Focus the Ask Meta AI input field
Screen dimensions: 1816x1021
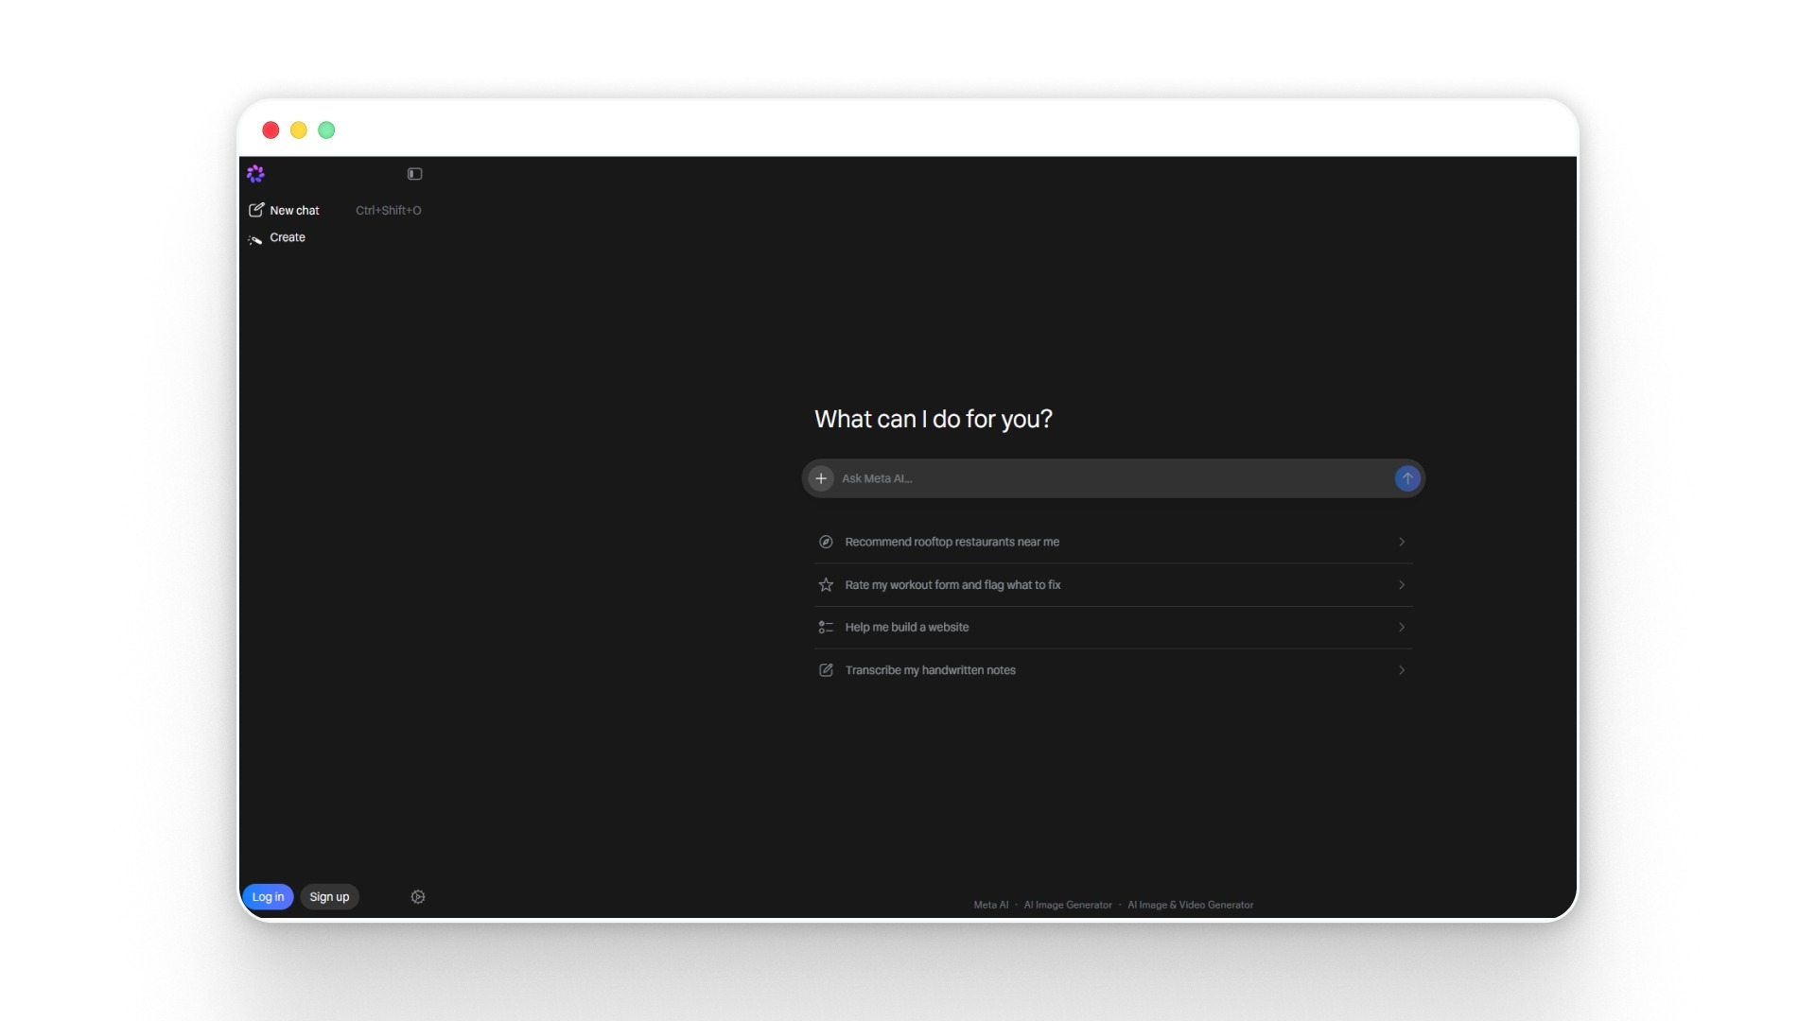point(1113,478)
